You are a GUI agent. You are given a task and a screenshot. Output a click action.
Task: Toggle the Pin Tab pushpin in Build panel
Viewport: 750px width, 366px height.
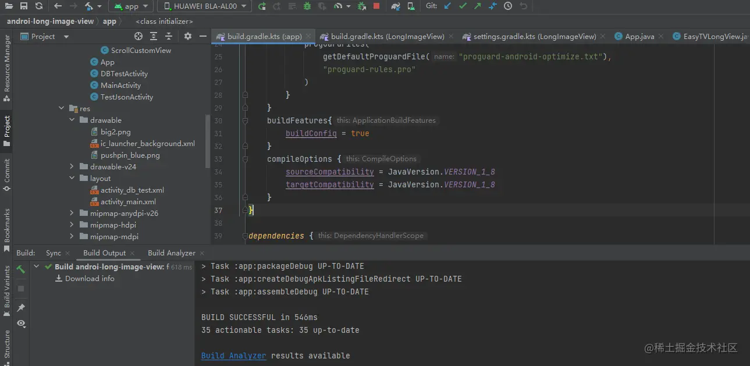(21, 307)
